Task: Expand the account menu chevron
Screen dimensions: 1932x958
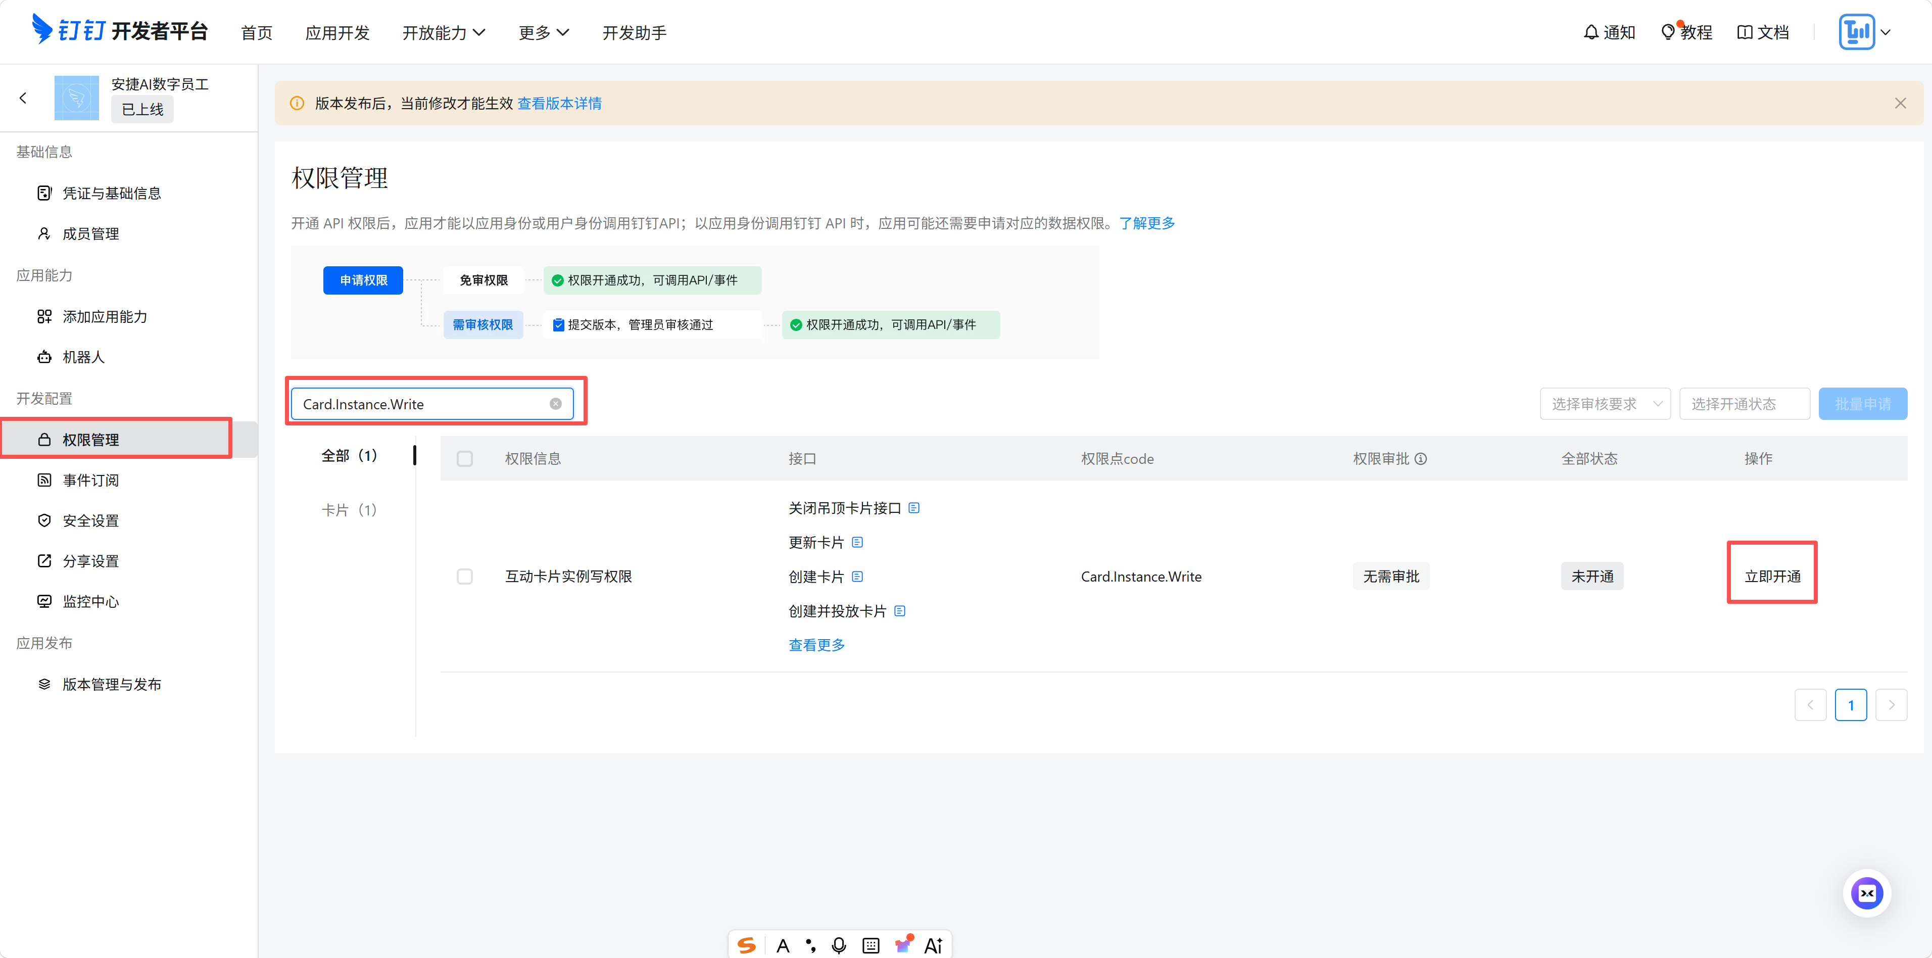Action: click(x=1886, y=32)
